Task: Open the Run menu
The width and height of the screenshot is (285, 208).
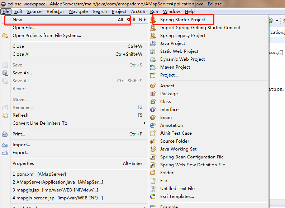Action: click(x=154, y=11)
